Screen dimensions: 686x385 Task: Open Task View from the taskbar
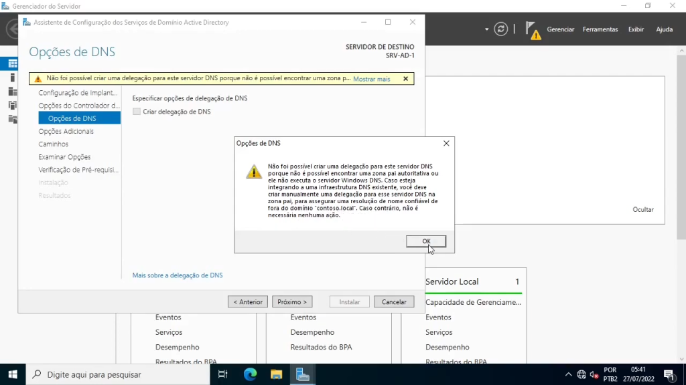[222, 374]
